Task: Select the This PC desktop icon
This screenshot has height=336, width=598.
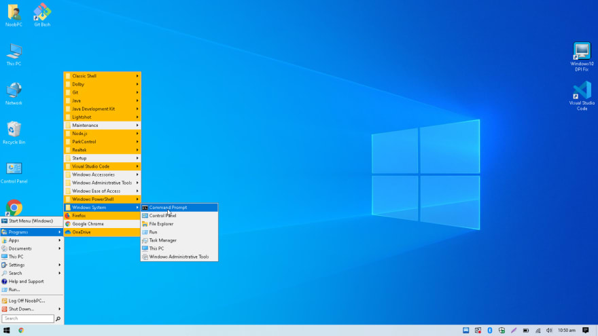Action: [14, 55]
